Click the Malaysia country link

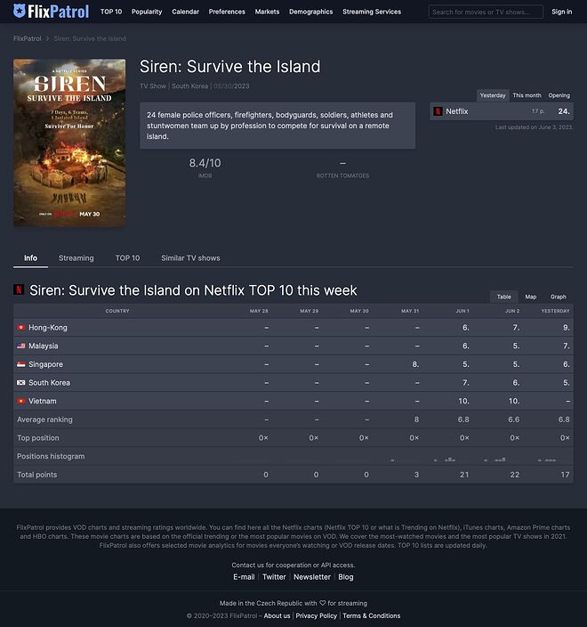tap(43, 346)
